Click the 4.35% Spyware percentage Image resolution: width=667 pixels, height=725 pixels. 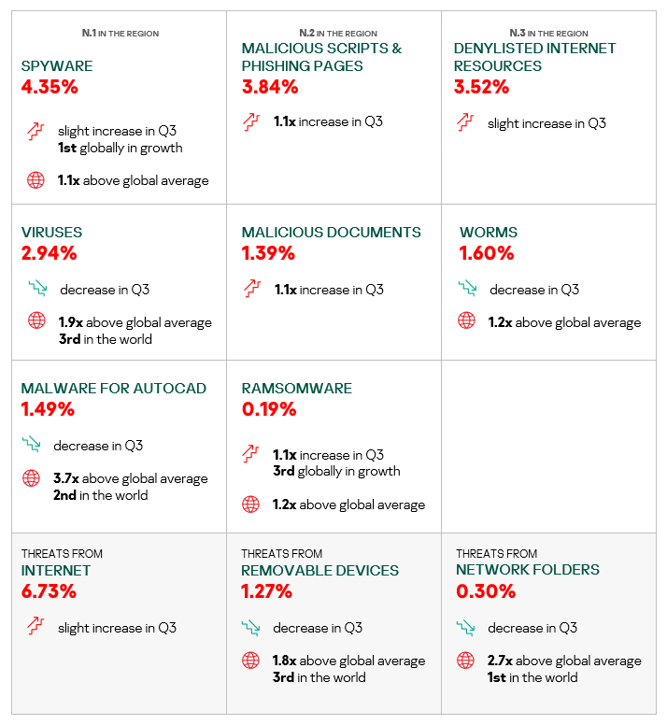[49, 88]
